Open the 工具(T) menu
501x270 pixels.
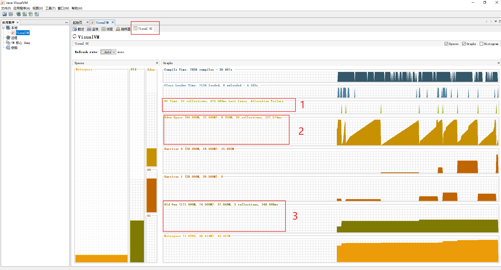(x=50, y=8)
